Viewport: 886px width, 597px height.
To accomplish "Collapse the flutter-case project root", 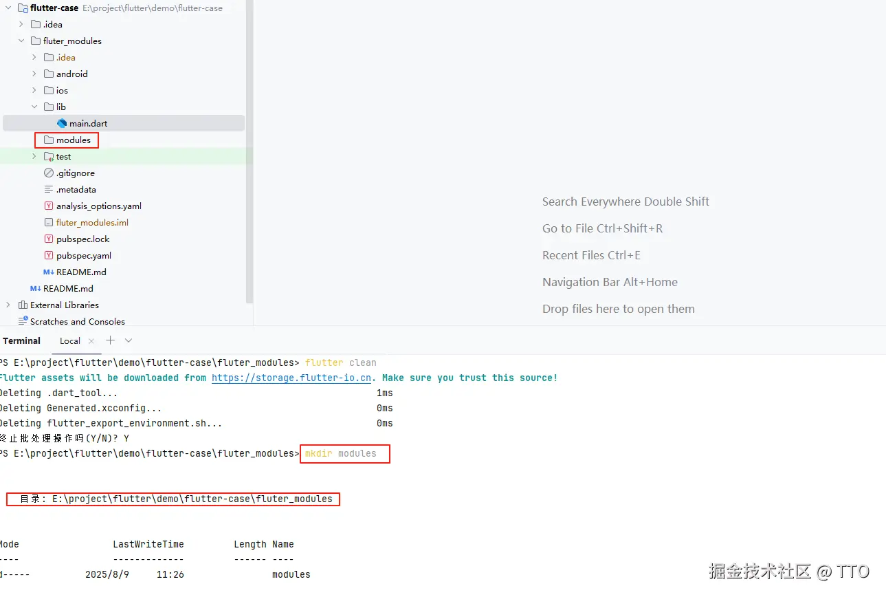I will [x=8, y=8].
